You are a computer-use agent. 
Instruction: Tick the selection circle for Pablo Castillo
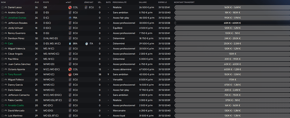pos(3,100)
